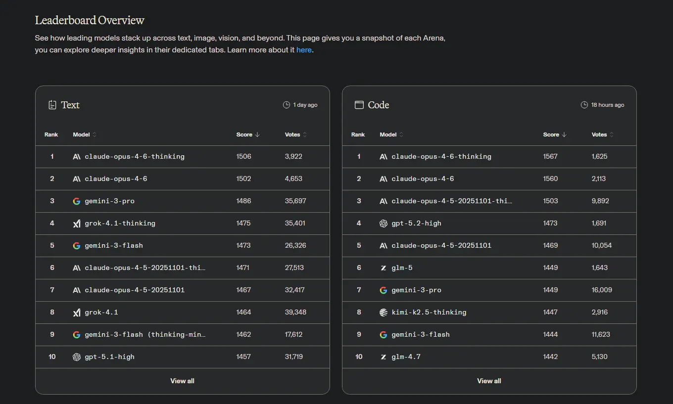Screen dimensions: 673x404
Task: Select claude-opus-4-6 in the Text table
Action: [x=116, y=179]
